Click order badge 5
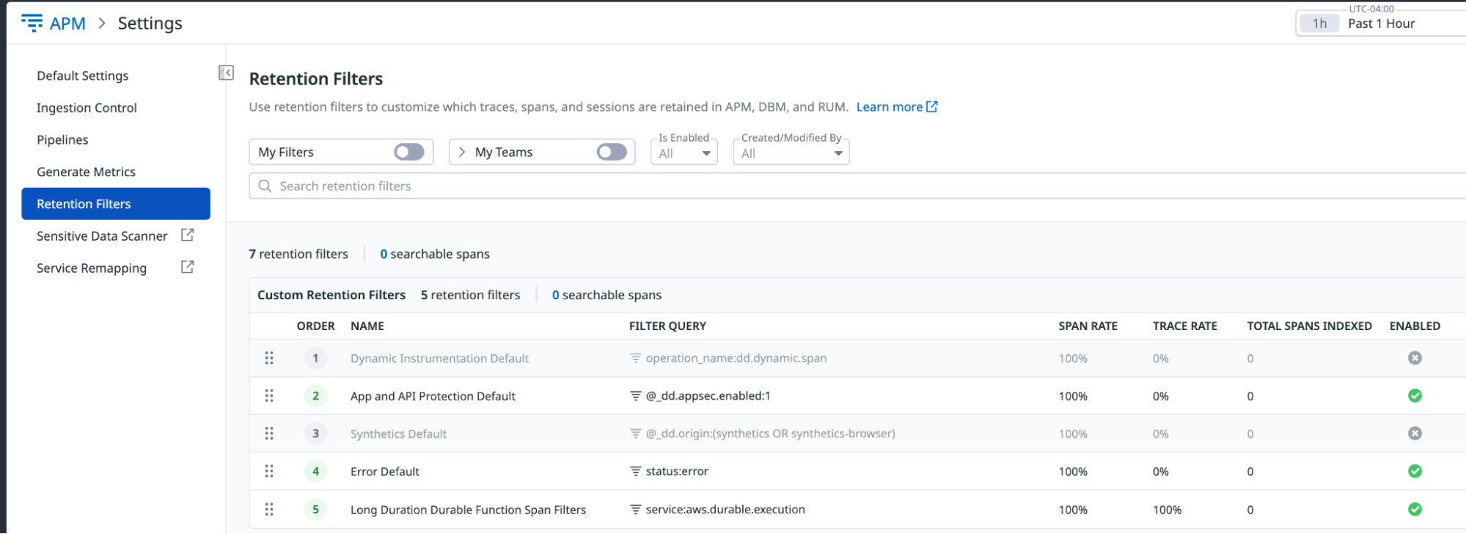Screen dimensions: 1466x534 [315, 509]
